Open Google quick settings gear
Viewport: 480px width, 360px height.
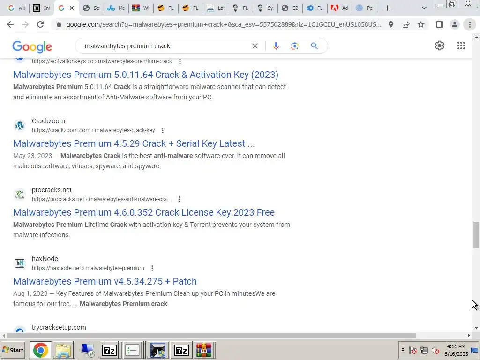pyautogui.click(x=440, y=45)
